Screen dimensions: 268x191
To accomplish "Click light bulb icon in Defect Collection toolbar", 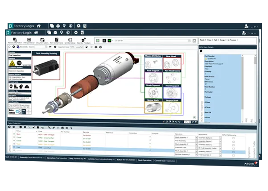I will point(71,128).
